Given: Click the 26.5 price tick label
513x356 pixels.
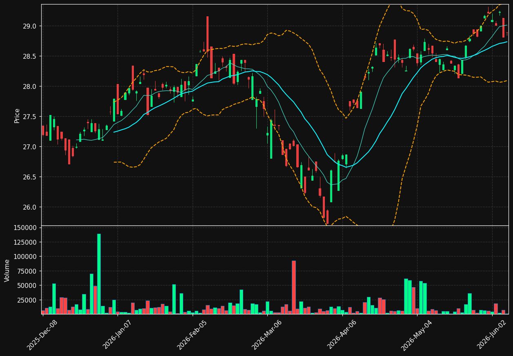Looking at the screenshot, I should tap(31, 177).
